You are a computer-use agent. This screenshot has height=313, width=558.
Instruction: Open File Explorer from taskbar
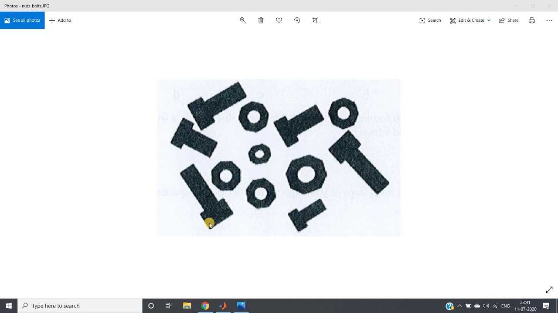(187, 306)
